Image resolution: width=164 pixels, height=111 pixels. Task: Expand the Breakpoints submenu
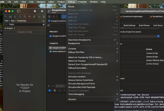93,43
